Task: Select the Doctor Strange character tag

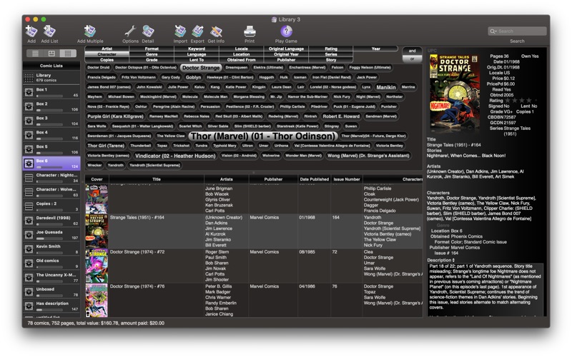Action: click(x=201, y=68)
